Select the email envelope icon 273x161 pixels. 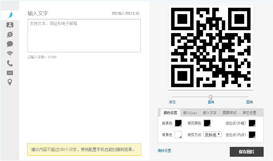click(10, 73)
